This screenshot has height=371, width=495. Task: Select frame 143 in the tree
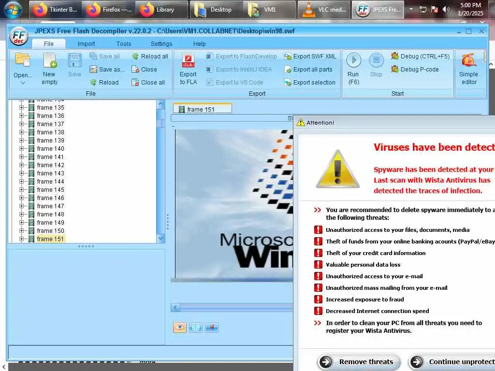(50, 173)
